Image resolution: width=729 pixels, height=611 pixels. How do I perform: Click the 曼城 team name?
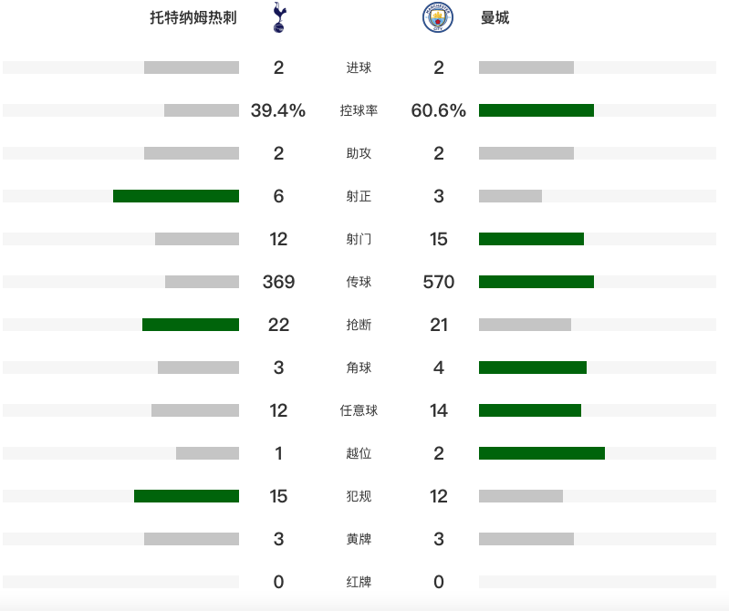click(x=495, y=17)
